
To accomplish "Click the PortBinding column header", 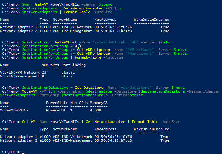I will [x=73, y=65].
